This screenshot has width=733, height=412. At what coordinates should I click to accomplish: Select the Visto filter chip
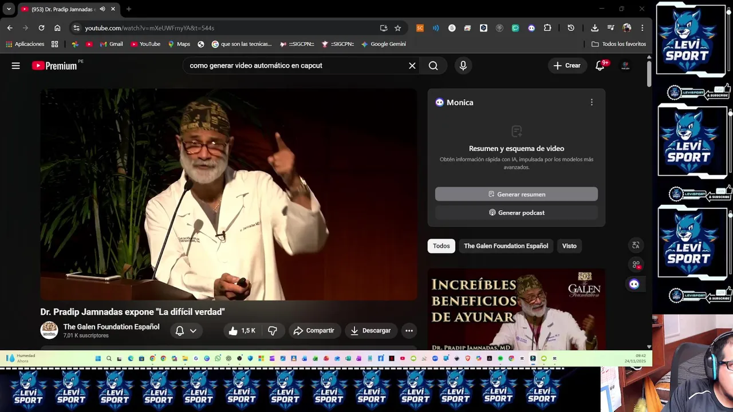569,246
